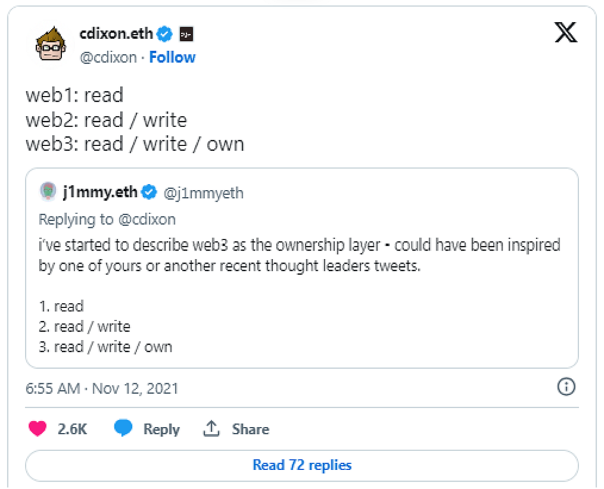Open the X logo link
This screenshot has width=604, height=489.
pos(566,34)
